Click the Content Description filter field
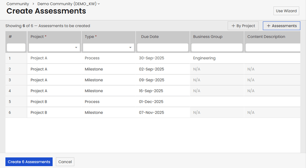Screen dimensions: 306x168 (x=272, y=48)
